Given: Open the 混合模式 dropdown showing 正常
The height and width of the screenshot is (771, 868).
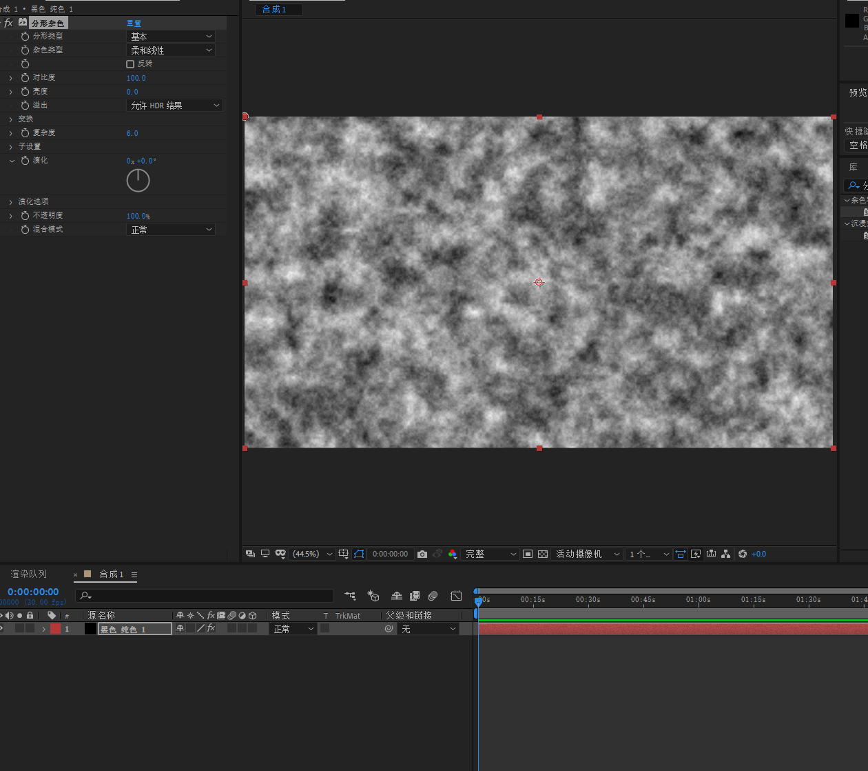Looking at the screenshot, I should [171, 229].
